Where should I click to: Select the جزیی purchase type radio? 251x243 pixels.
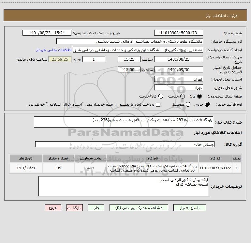coord(207,104)
